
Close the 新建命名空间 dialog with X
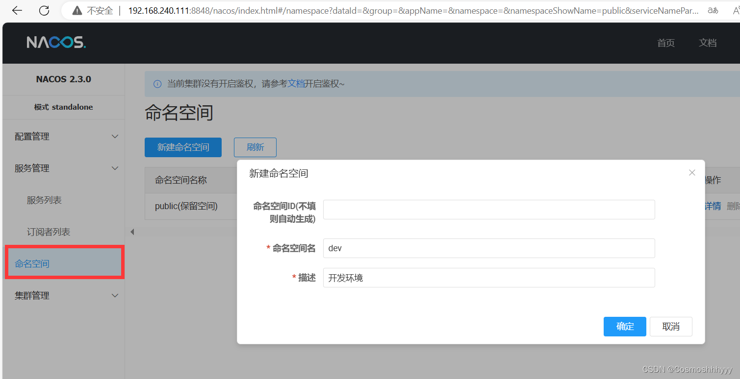coord(692,172)
